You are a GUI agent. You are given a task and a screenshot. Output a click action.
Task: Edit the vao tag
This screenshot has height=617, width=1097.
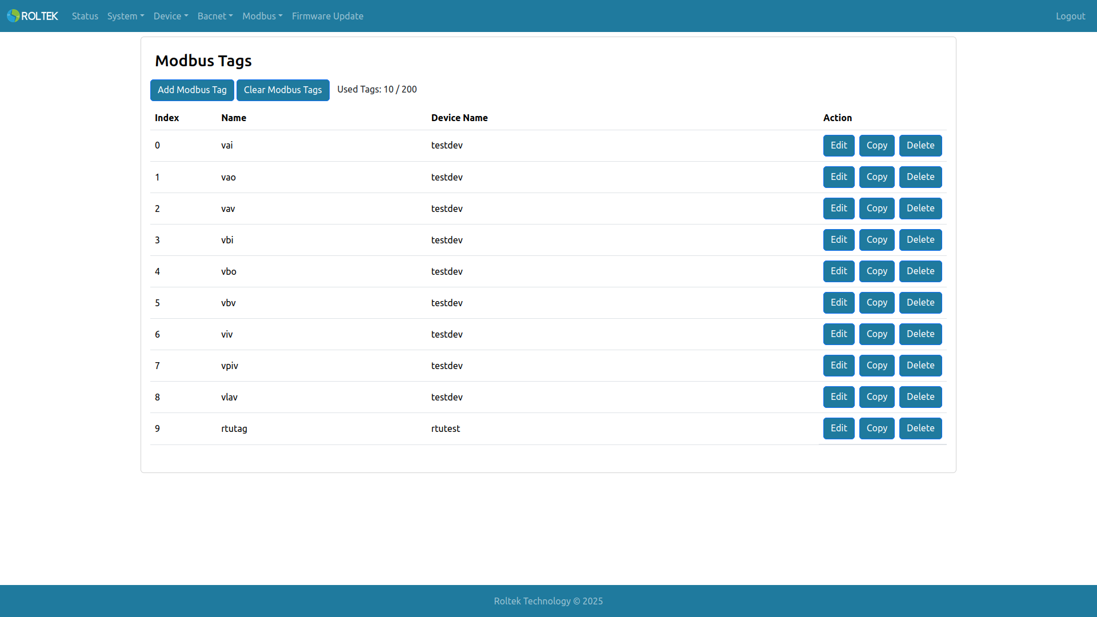[839, 177]
